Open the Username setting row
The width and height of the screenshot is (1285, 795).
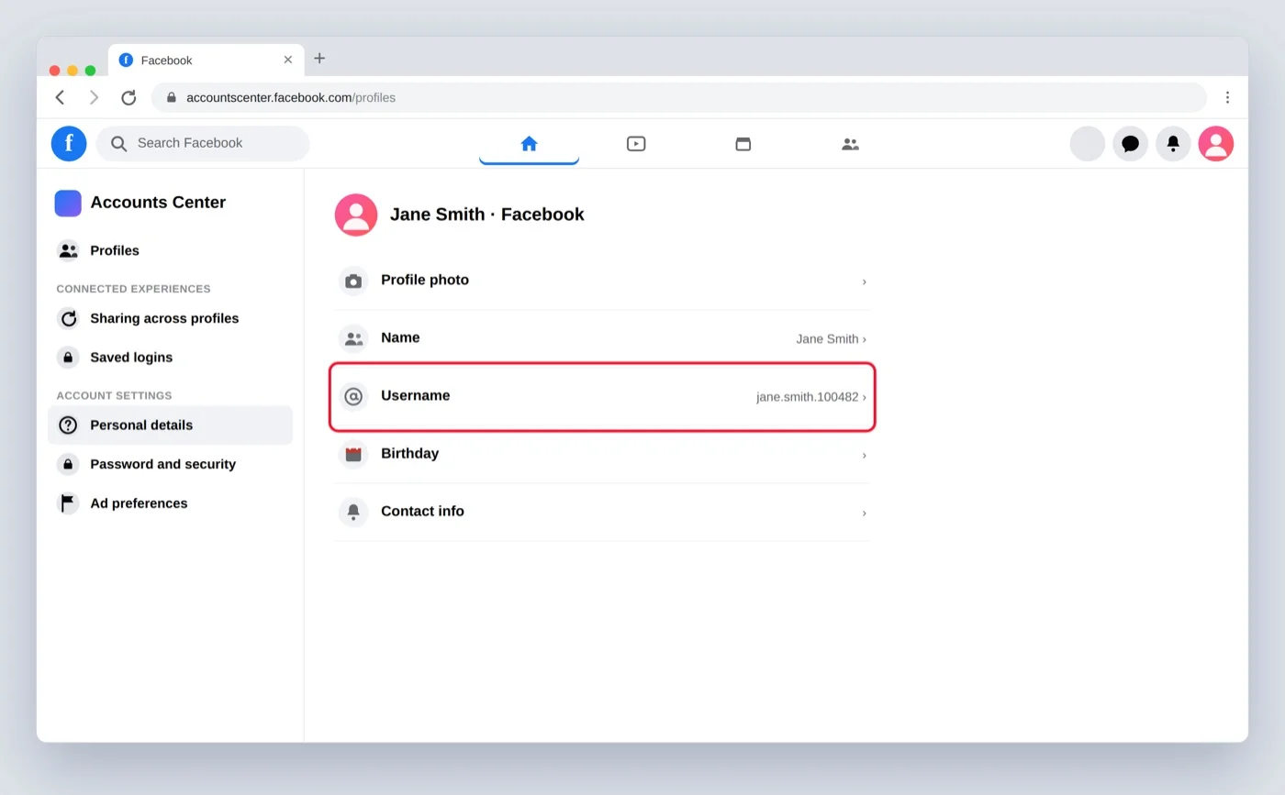[602, 396]
